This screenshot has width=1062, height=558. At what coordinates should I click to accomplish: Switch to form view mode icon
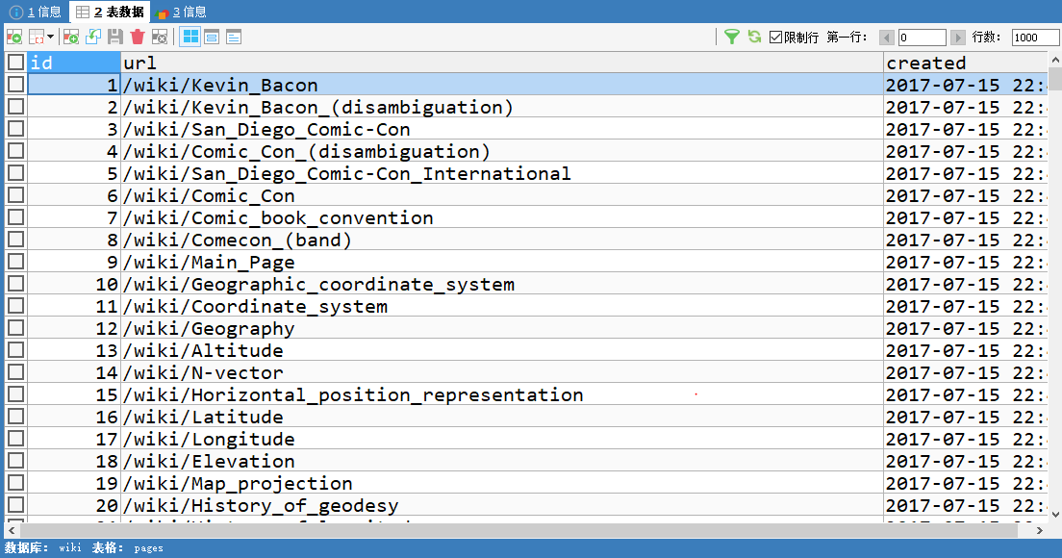[212, 37]
